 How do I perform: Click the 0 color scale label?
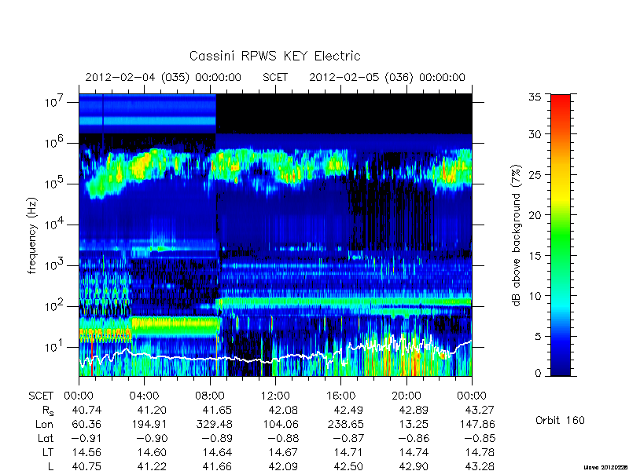pos(538,374)
